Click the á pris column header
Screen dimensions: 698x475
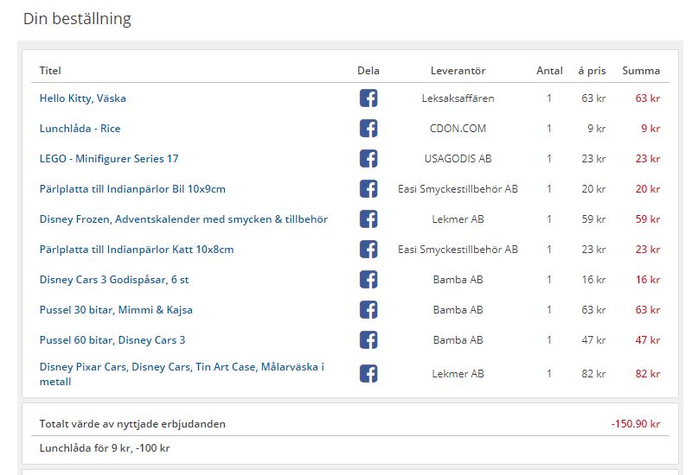592,71
